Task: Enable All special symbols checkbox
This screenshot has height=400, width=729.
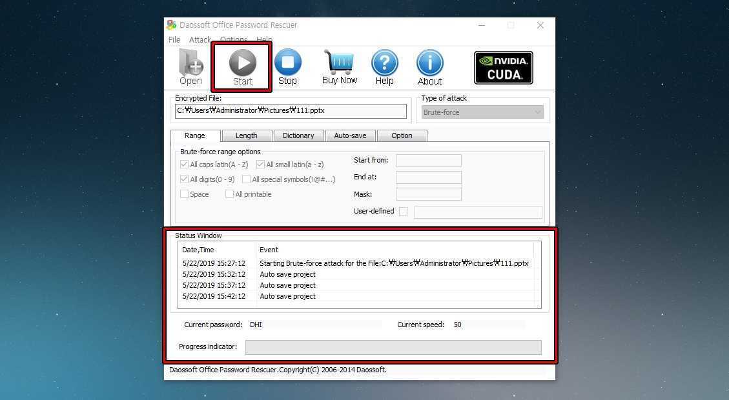Action: pyautogui.click(x=247, y=179)
